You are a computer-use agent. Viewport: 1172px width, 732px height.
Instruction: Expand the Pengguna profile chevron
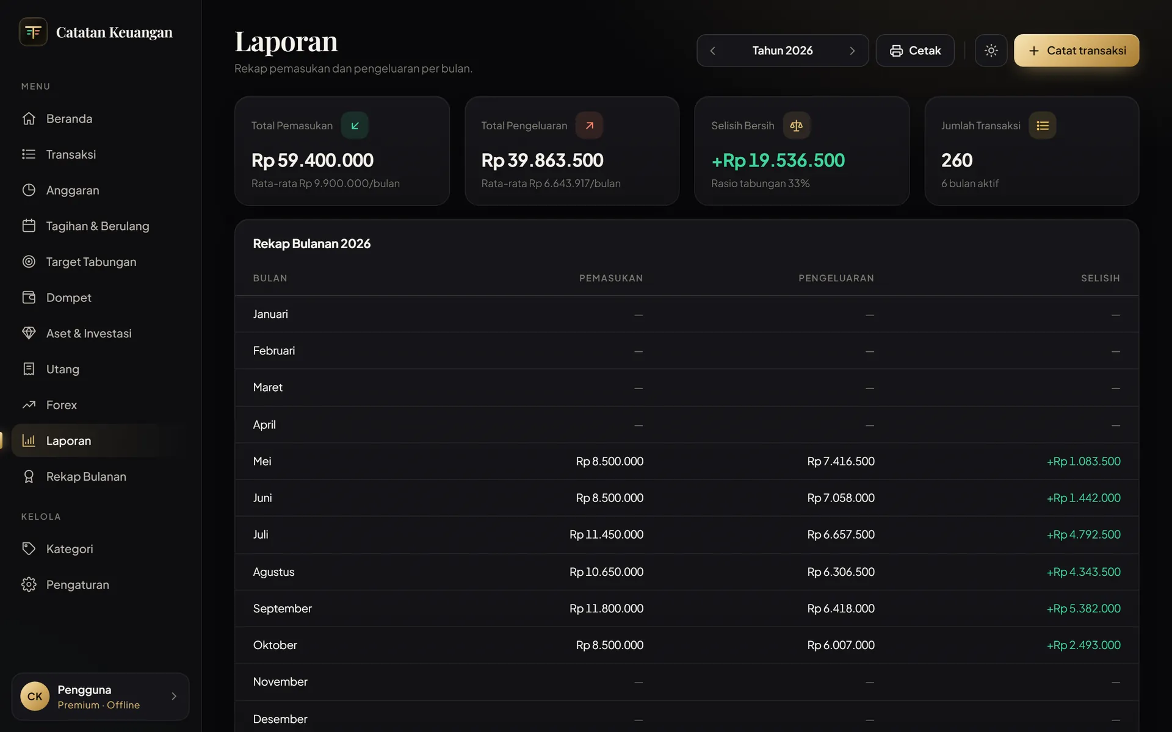tap(174, 696)
